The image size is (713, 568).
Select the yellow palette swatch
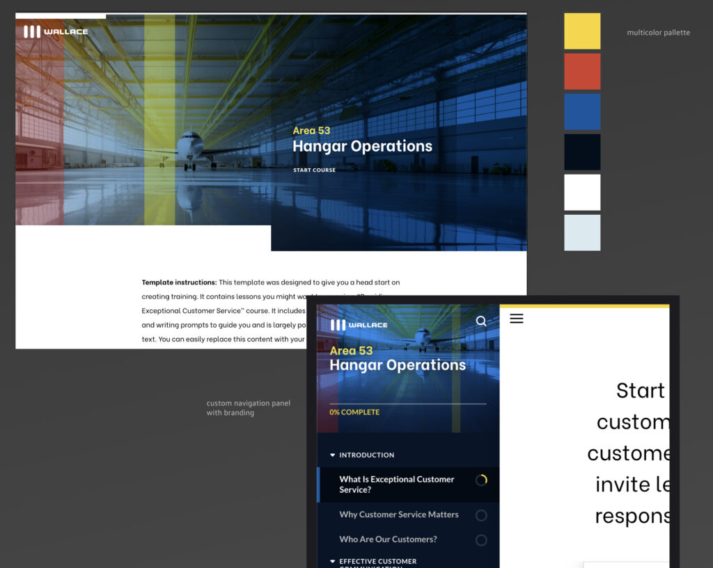coord(582,31)
